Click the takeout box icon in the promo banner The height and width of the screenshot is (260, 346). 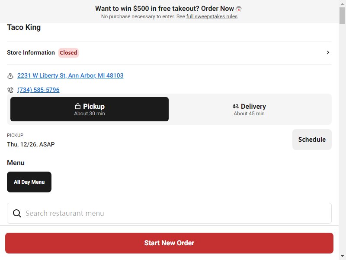pos(239,9)
